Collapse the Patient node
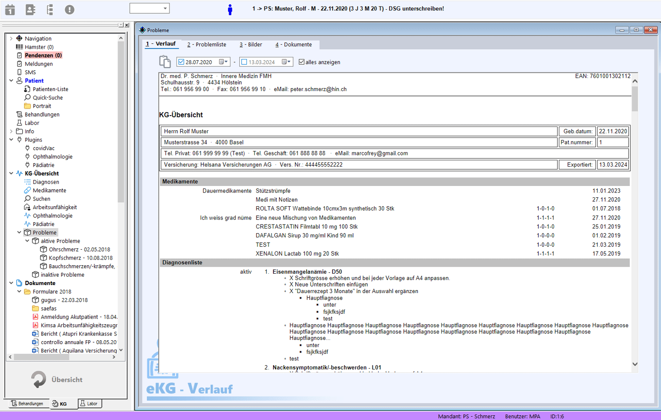Image resolution: width=661 pixels, height=420 pixels. point(11,81)
